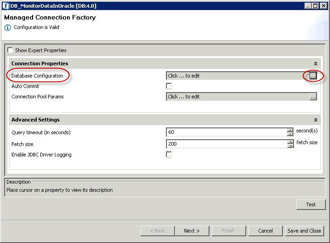The image size is (330, 243).
Task: Collapse the Advanced Settings section
Action: pyautogui.click(x=315, y=120)
